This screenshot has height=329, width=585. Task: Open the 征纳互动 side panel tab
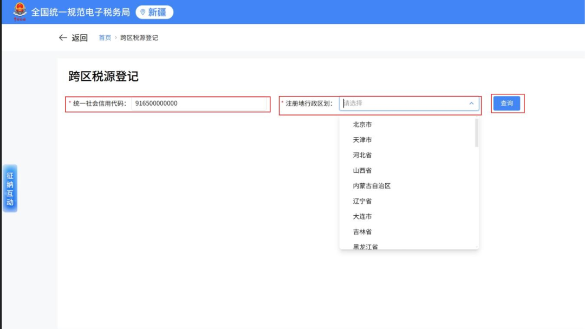[10, 188]
